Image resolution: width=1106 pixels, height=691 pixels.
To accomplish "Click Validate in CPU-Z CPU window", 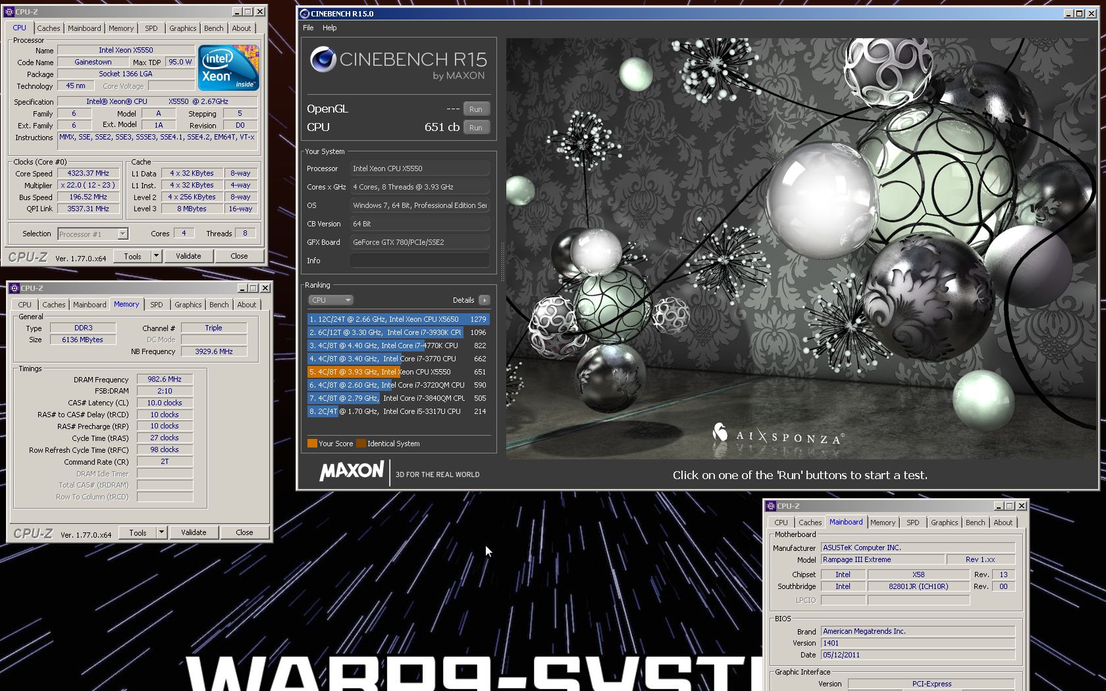I will [x=188, y=256].
